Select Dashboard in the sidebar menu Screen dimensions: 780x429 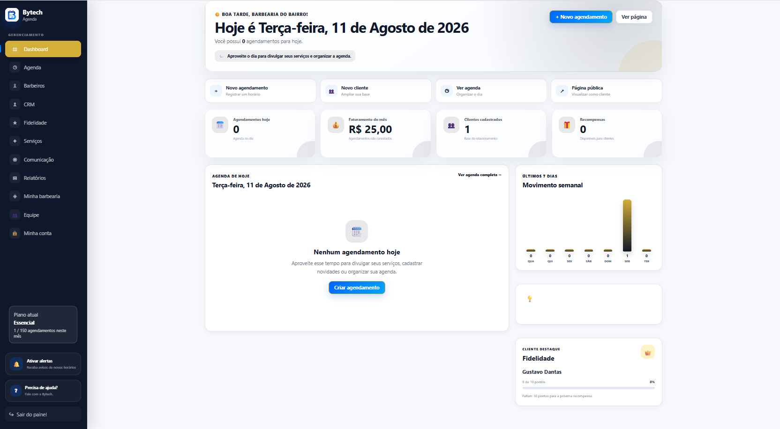click(x=43, y=49)
